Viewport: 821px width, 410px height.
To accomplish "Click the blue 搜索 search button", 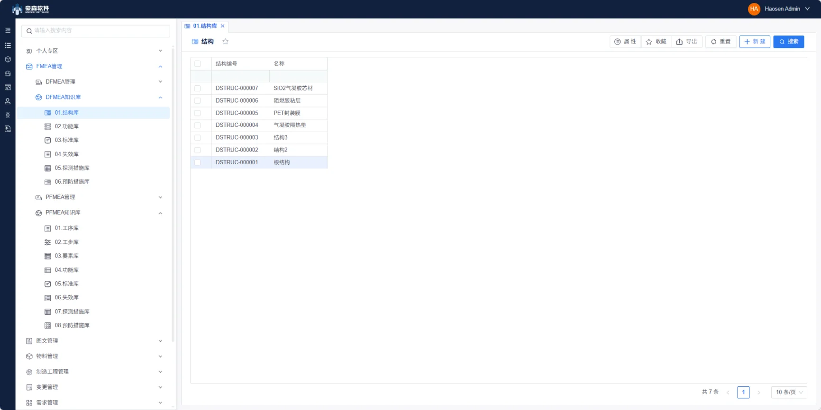I will coord(789,42).
